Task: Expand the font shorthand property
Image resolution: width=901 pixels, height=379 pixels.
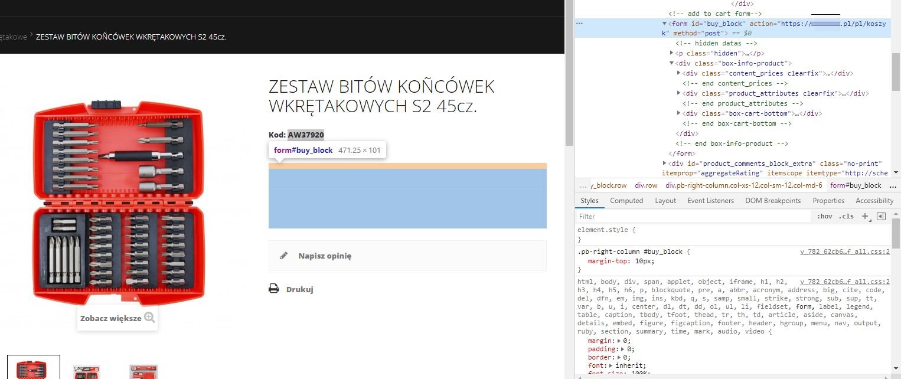Action: (611, 365)
